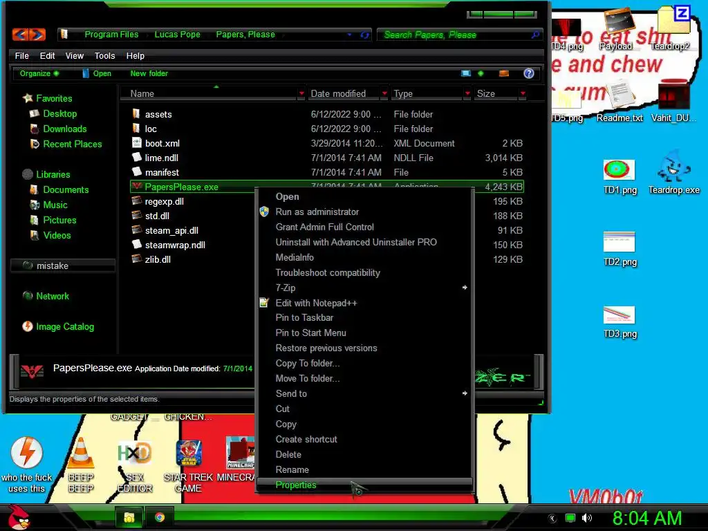The image size is (708, 531).
Task: Select TD1.png desktop icon
Action: pos(619,177)
